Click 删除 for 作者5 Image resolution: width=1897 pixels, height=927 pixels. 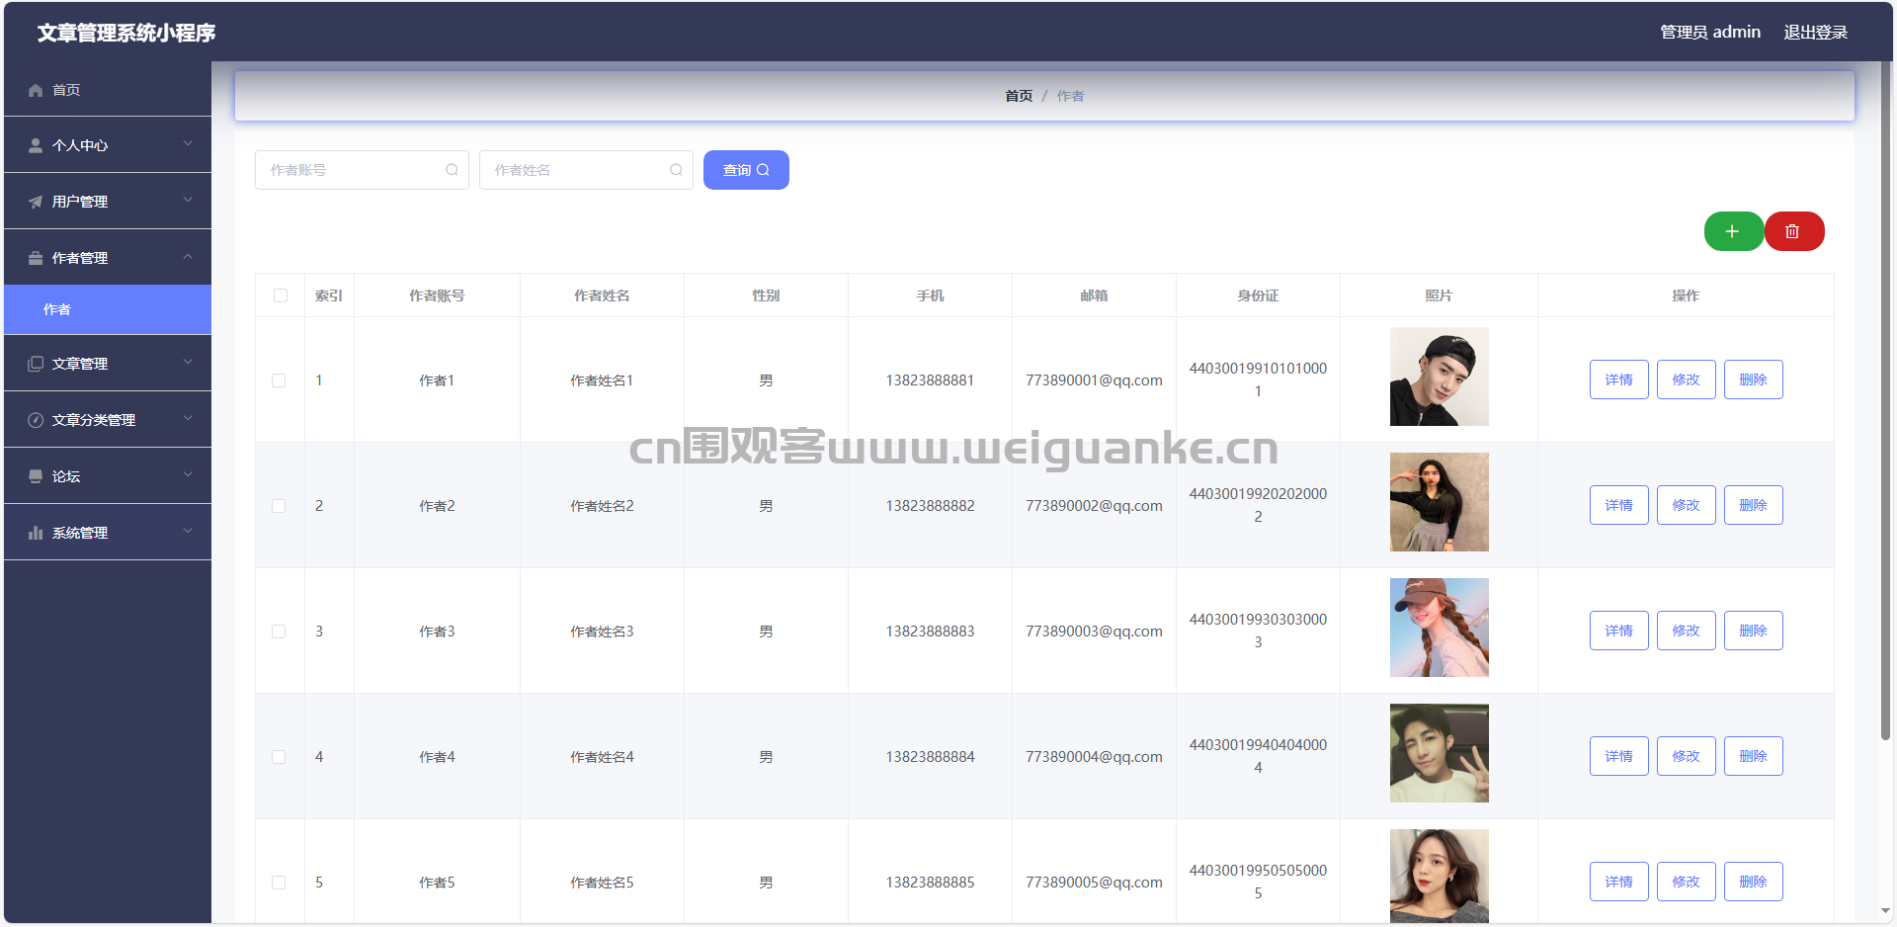pyautogui.click(x=1753, y=882)
